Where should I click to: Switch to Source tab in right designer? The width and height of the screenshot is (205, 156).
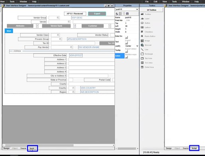(x=185, y=148)
